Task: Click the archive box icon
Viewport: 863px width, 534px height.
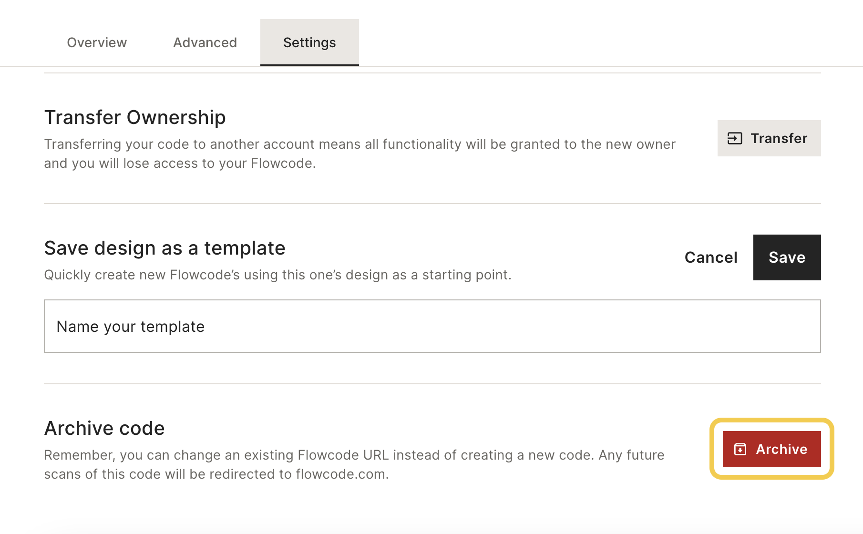Action: 740,449
